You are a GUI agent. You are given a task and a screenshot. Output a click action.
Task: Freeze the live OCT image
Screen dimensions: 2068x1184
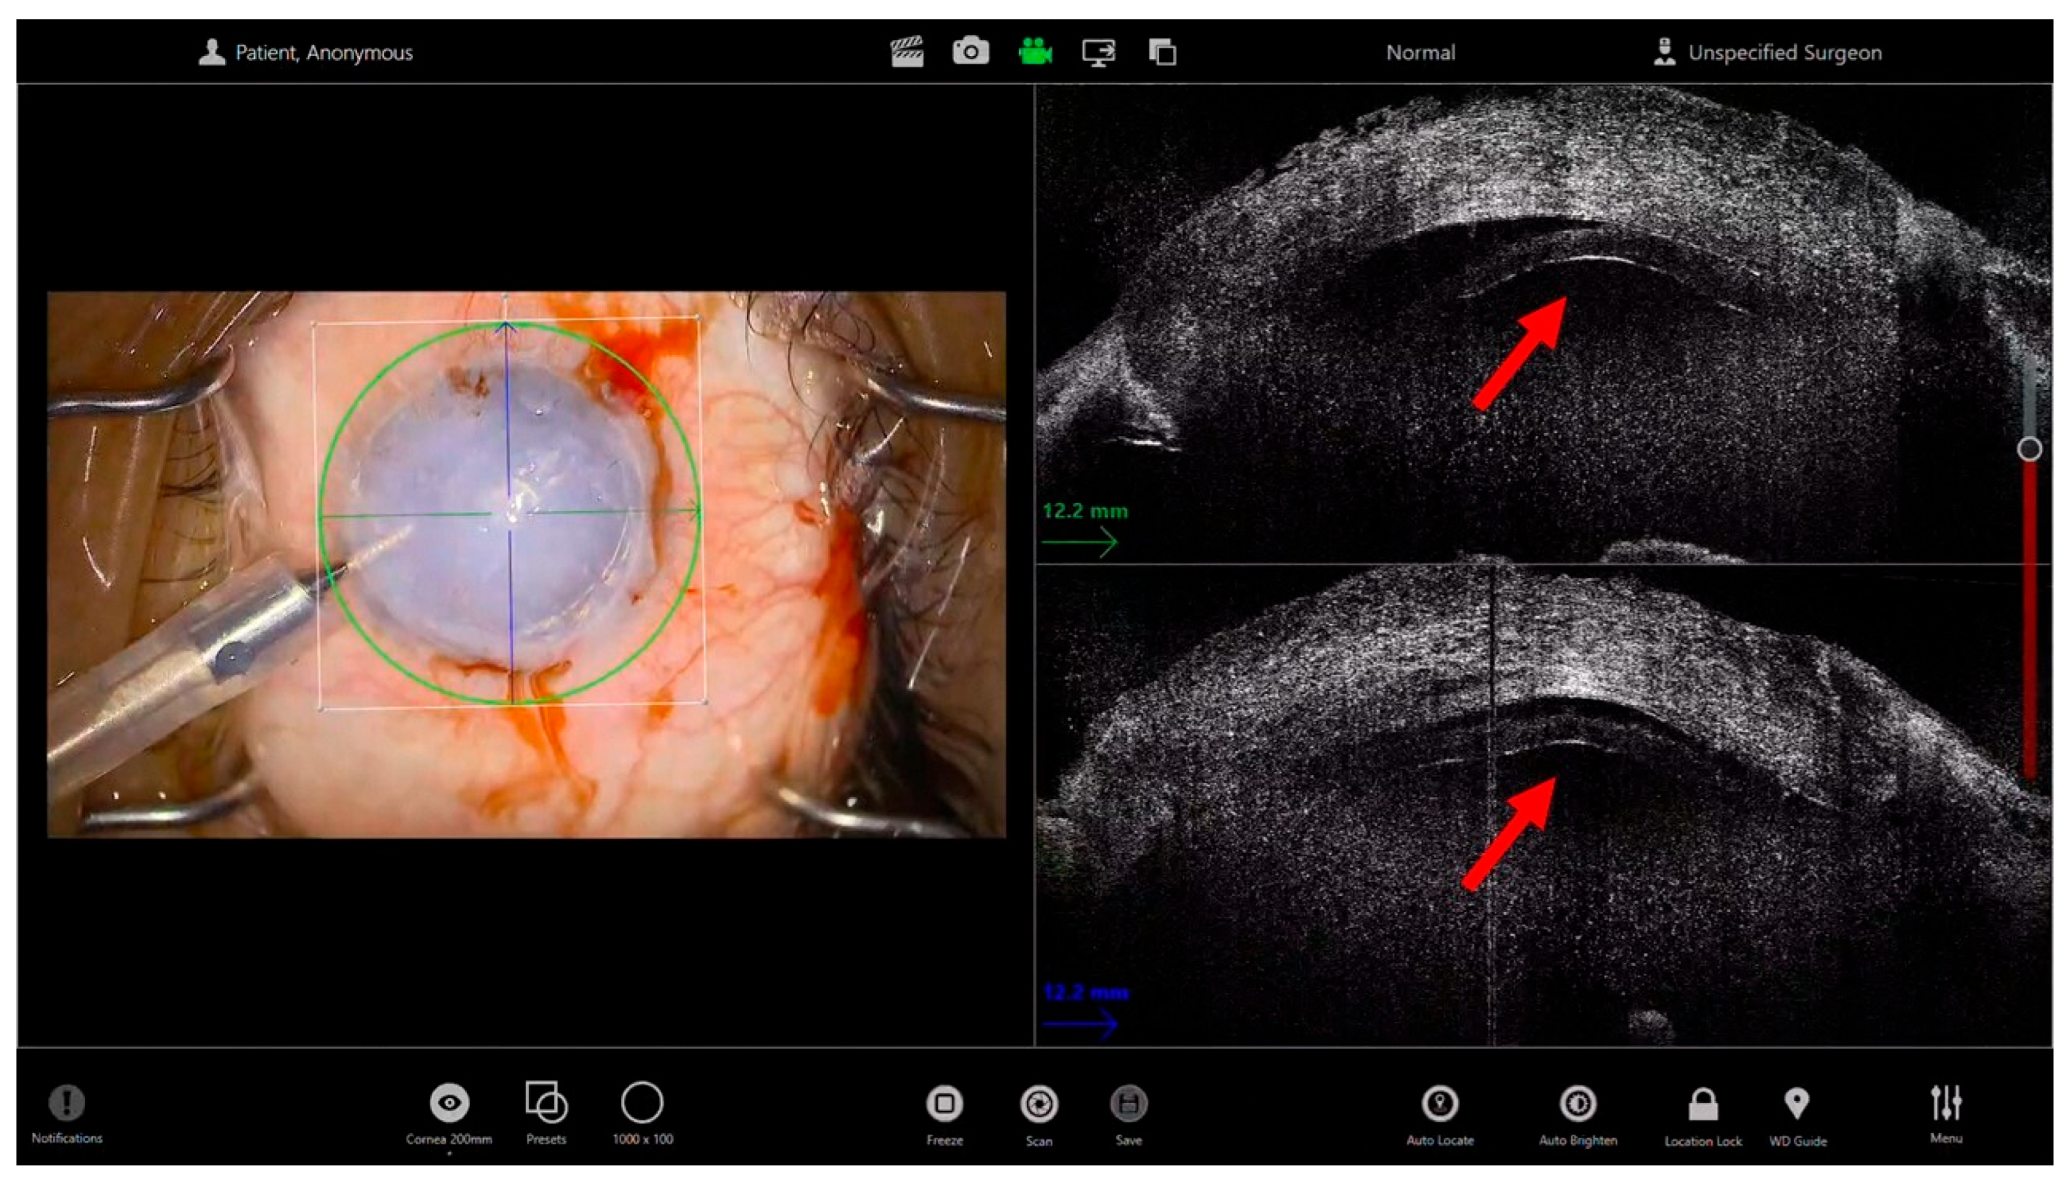[x=944, y=1105]
